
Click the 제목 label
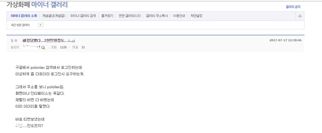point(14,40)
